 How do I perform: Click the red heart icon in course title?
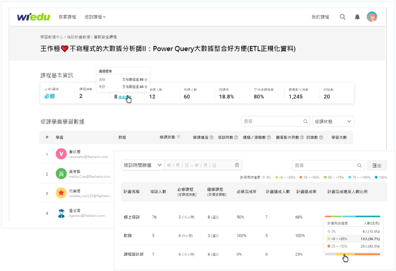65,49
